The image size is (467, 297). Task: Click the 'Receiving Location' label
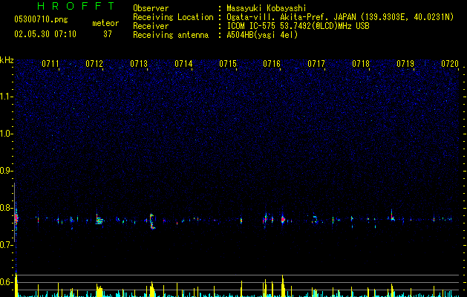pyautogui.click(x=173, y=17)
